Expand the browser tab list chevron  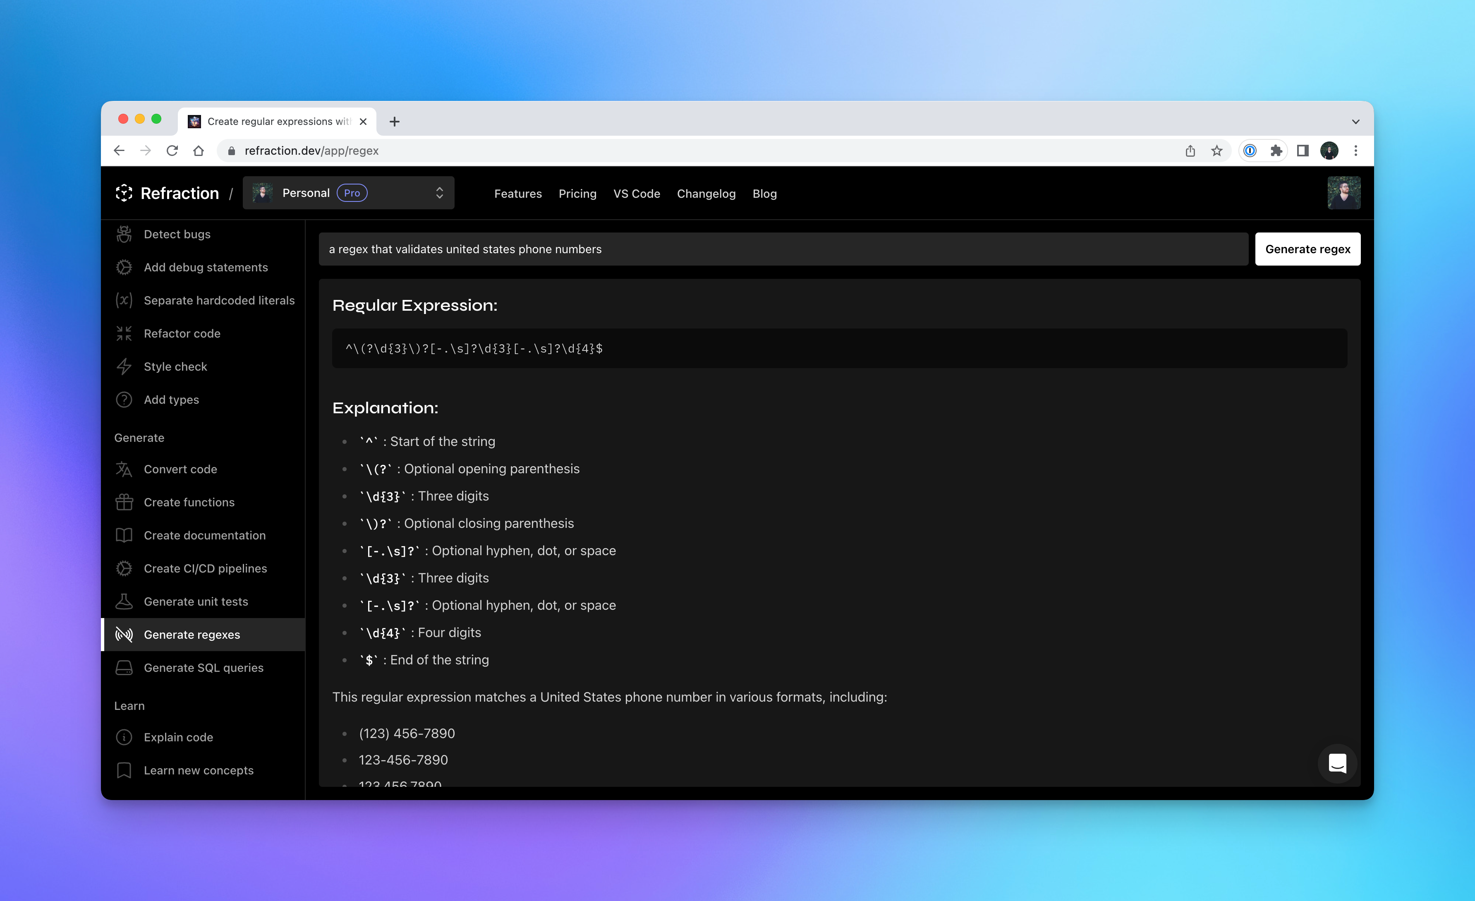coord(1355,121)
